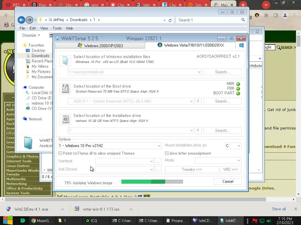301x225 pixels.
Task: Expand the Organize menu in Explorer
Action: click(31, 35)
